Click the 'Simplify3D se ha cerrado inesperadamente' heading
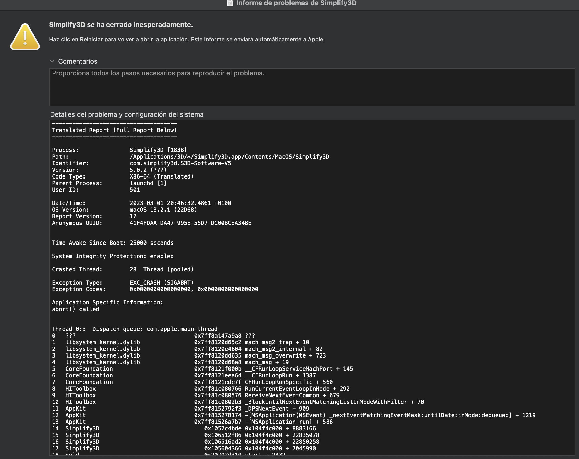The width and height of the screenshot is (579, 459). point(121,25)
